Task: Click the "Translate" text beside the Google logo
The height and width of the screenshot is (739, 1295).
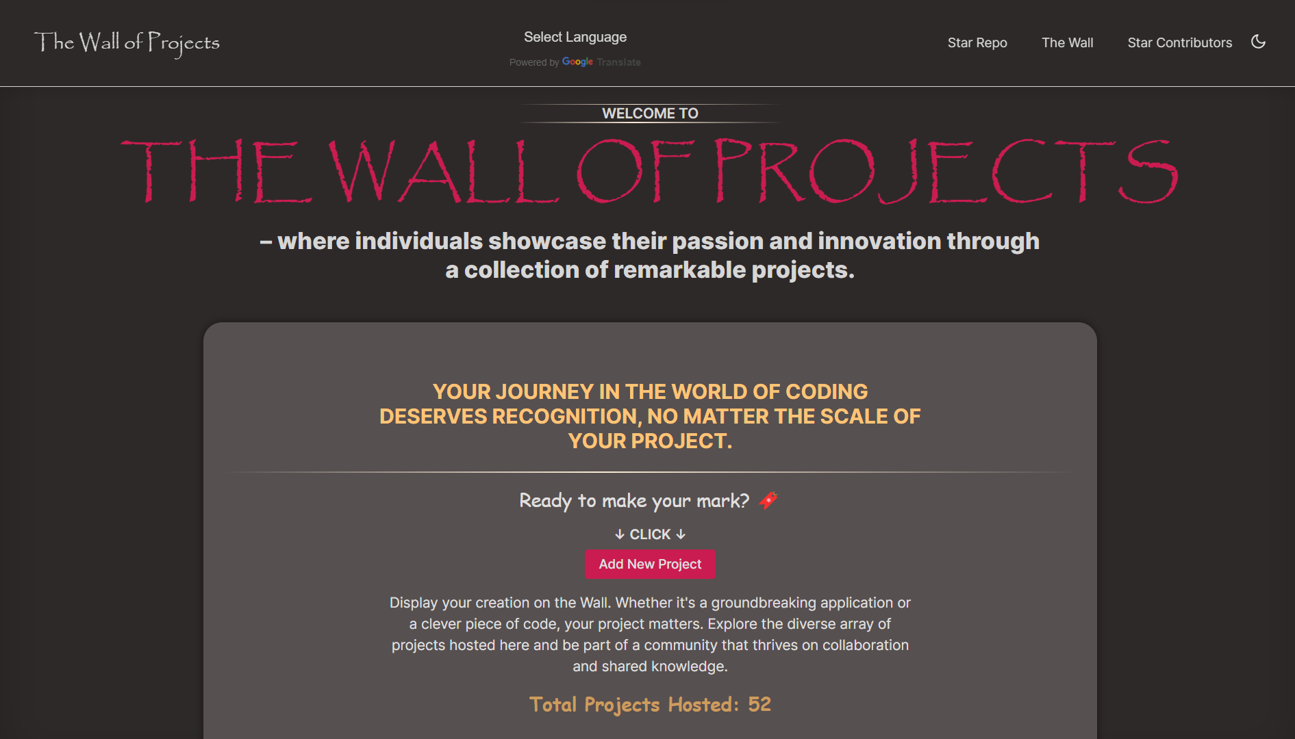Action: click(x=619, y=62)
